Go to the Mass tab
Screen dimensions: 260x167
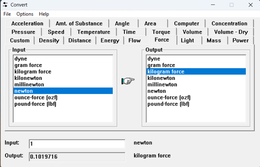[214, 40]
